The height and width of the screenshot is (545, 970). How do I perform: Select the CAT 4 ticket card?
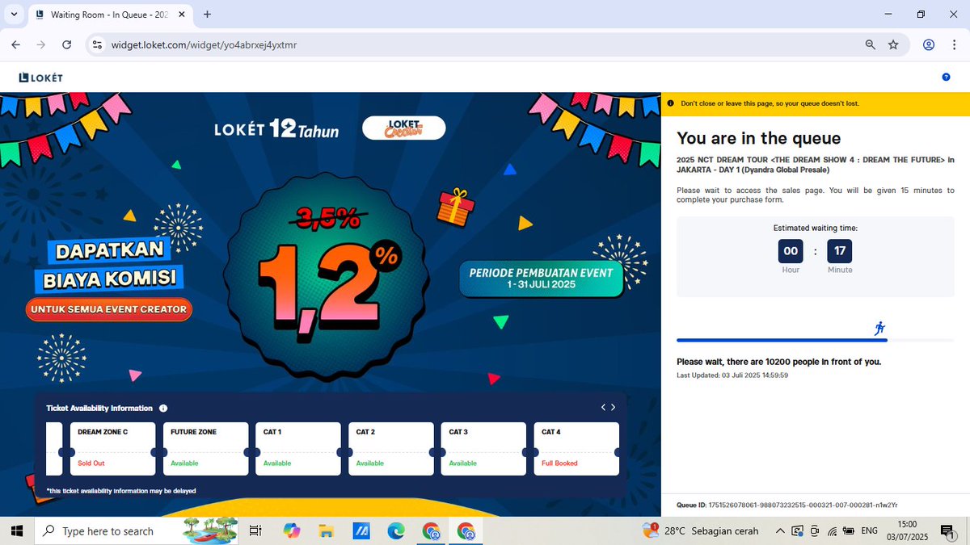(576, 449)
